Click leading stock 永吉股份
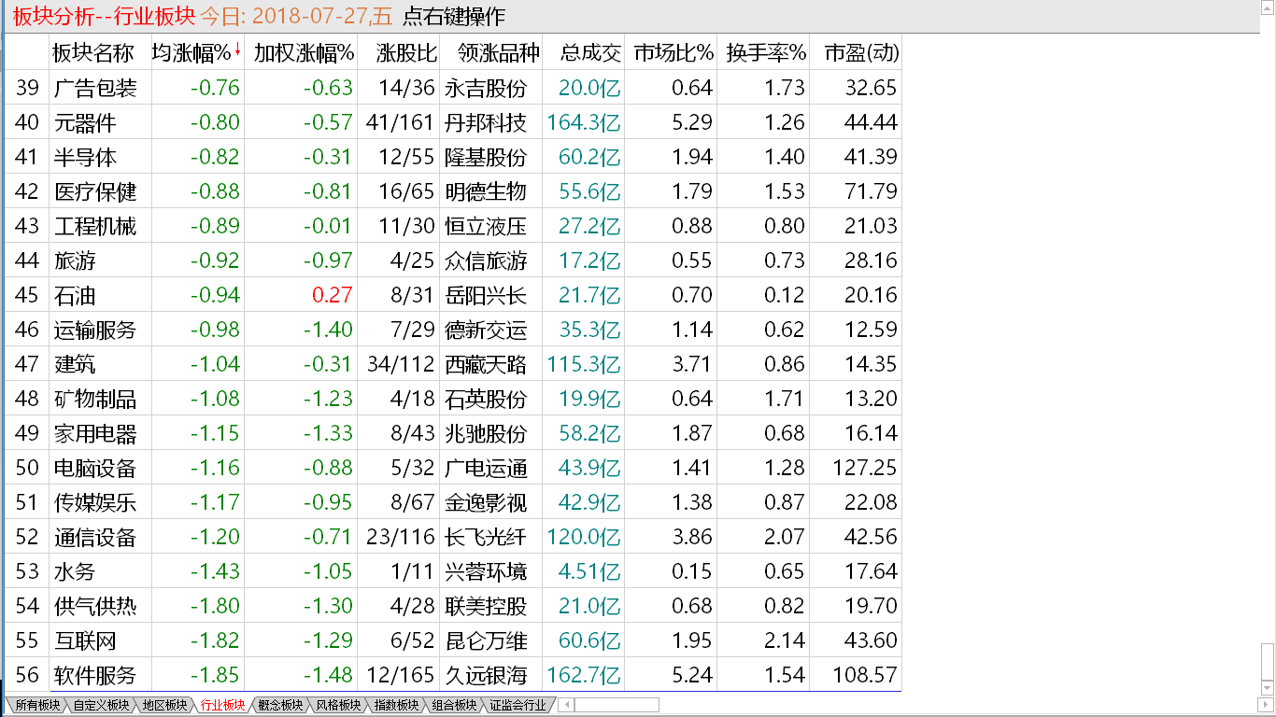Screen dimensions: 1276x717 pos(486,88)
